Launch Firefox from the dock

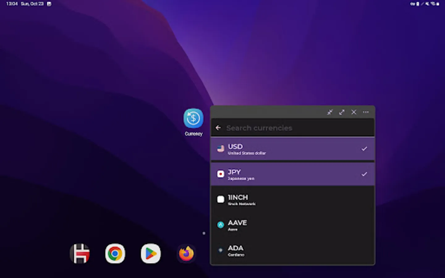[186, 254]
